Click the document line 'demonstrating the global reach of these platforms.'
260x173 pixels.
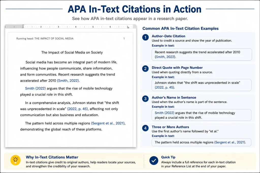61,129
